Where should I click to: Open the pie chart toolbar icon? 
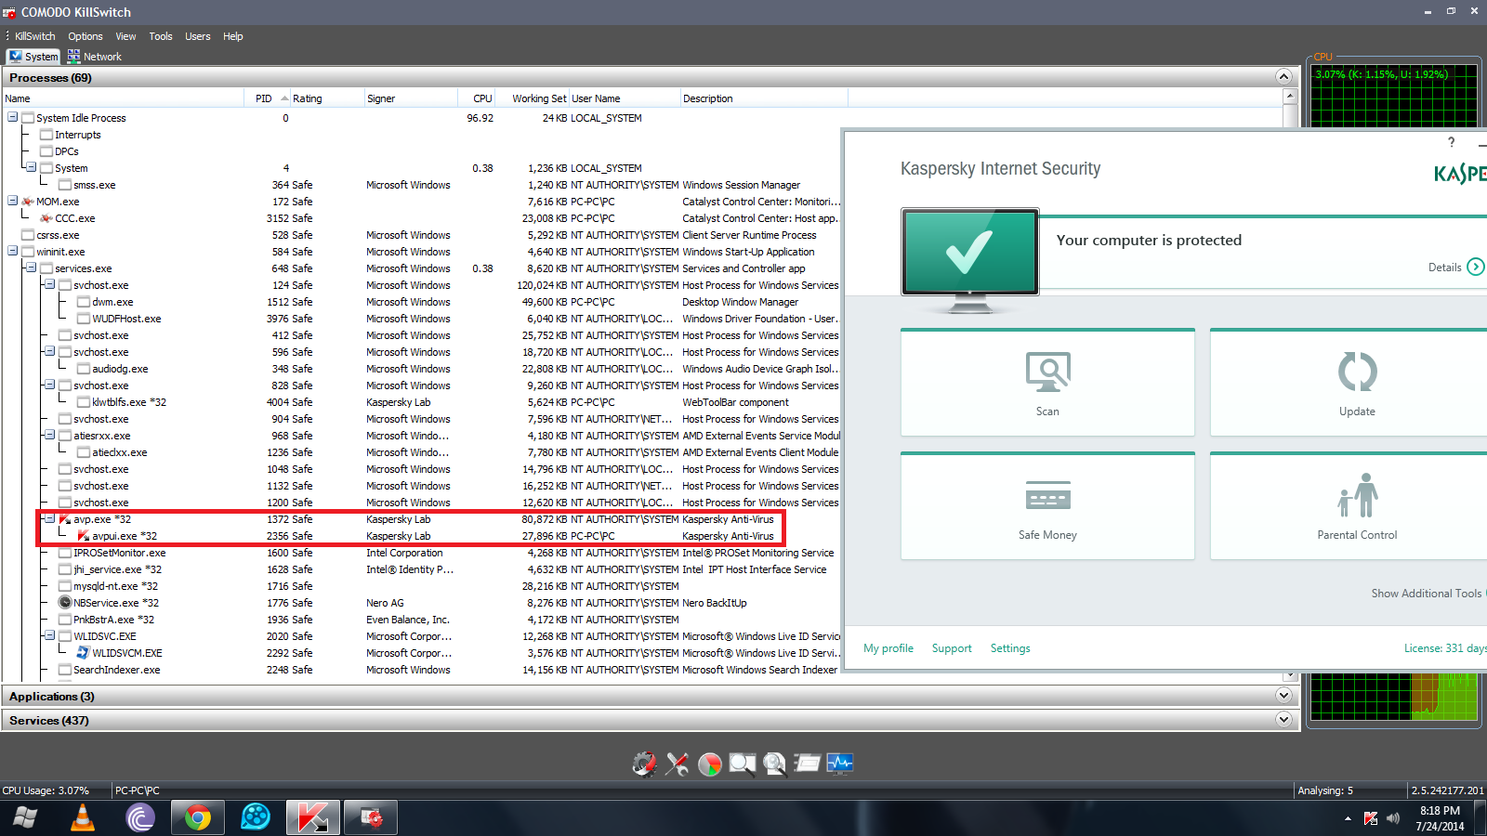pyautogui.click(x=710, y=764)
